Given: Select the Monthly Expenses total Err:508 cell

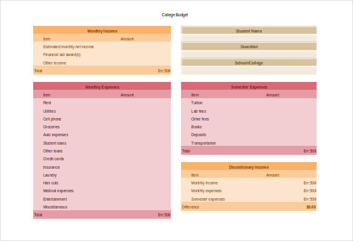Looking at the screenshot, I should pos(164,214).
